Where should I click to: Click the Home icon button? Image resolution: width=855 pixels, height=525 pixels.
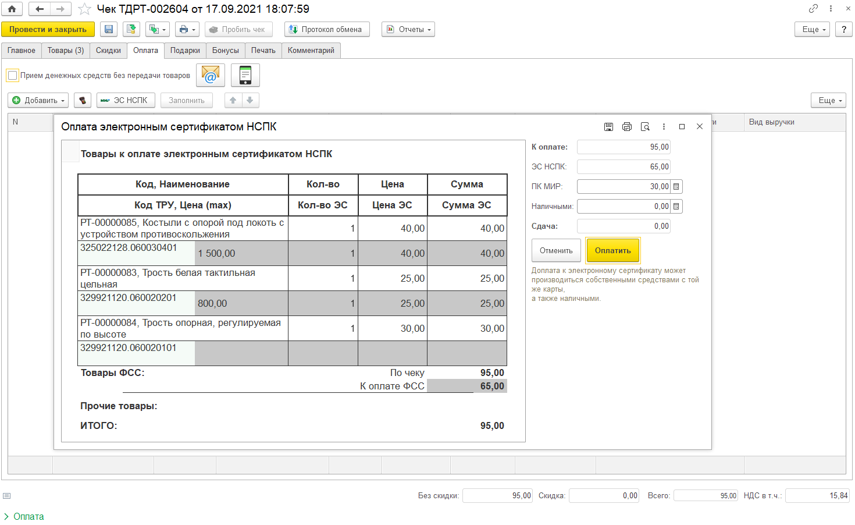click(x=12, y=9)
